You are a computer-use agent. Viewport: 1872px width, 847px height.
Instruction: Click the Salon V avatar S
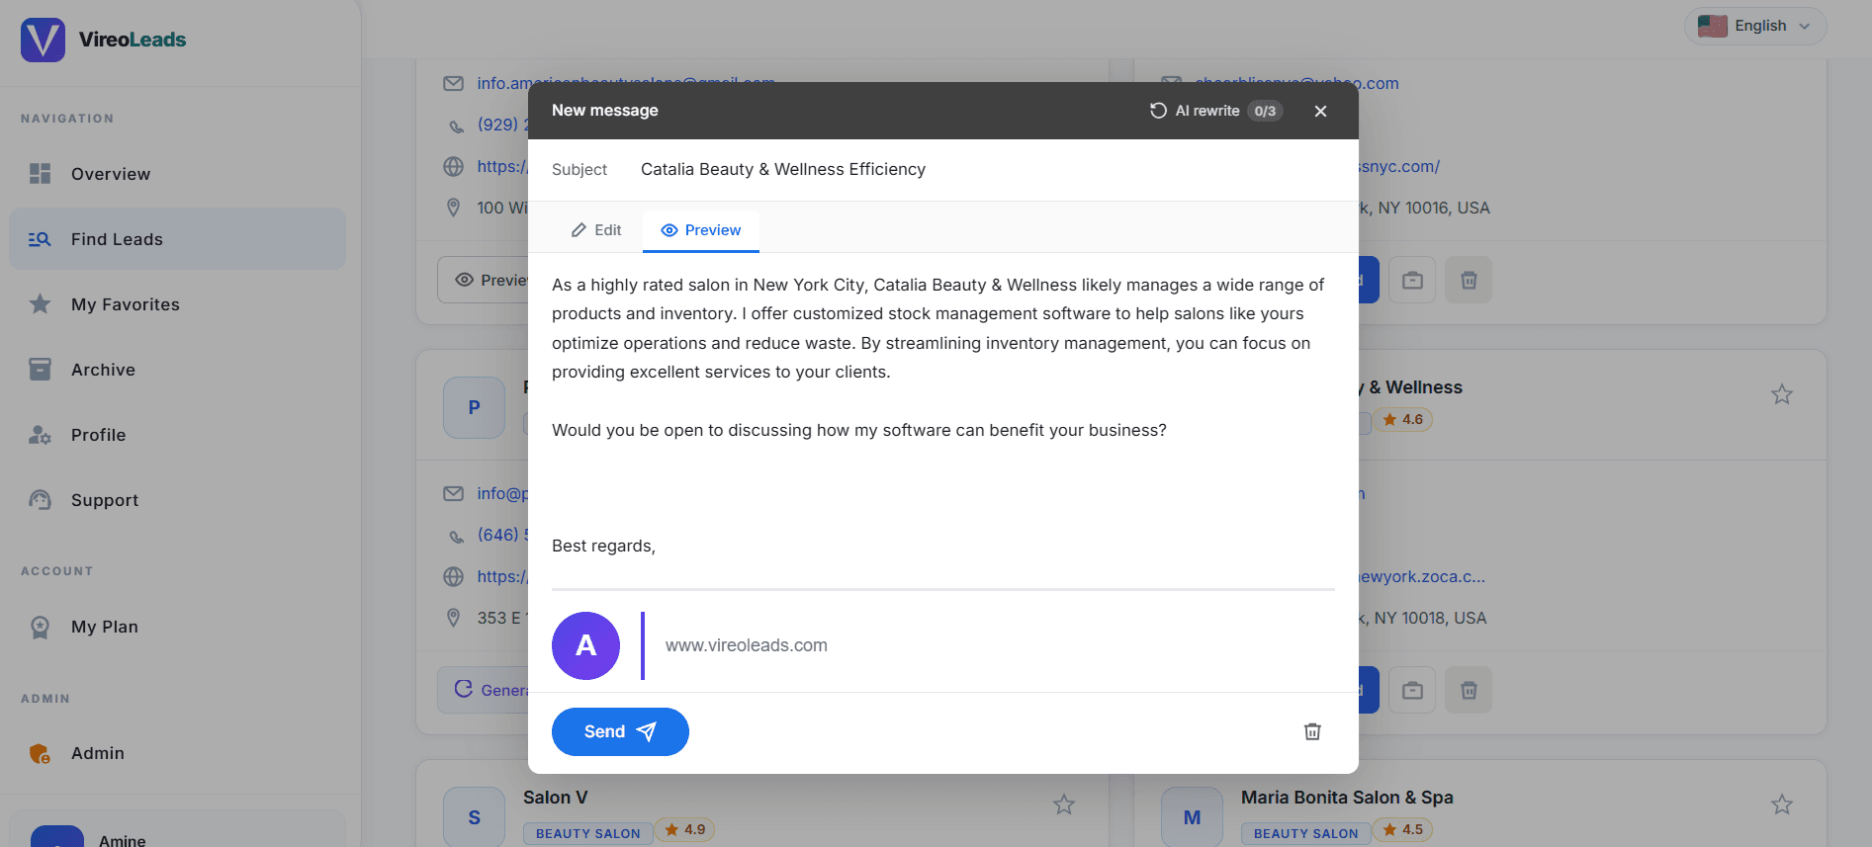point(474,817)
